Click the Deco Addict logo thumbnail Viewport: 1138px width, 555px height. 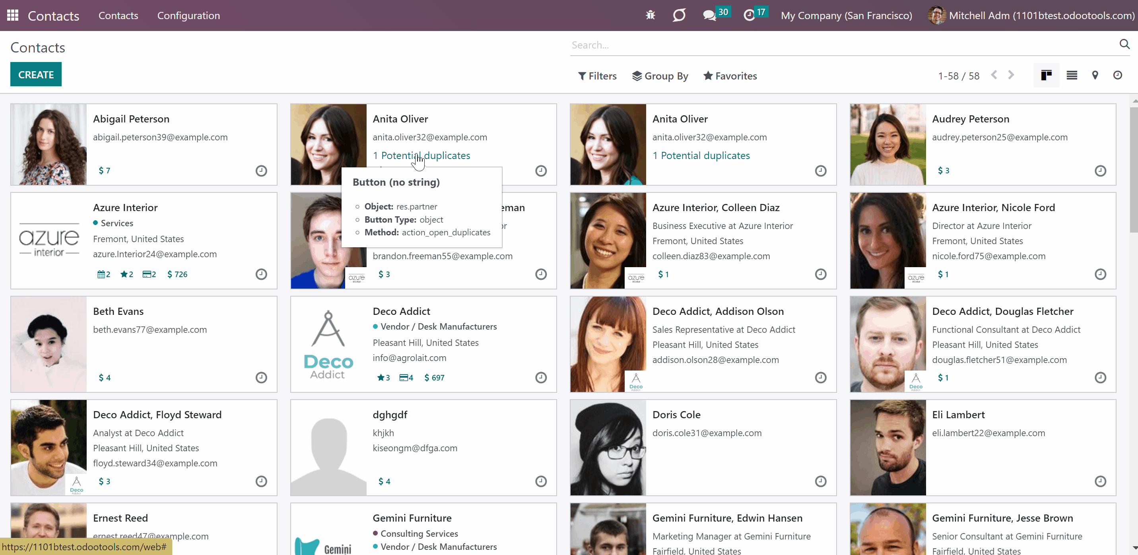coord(329,344)
